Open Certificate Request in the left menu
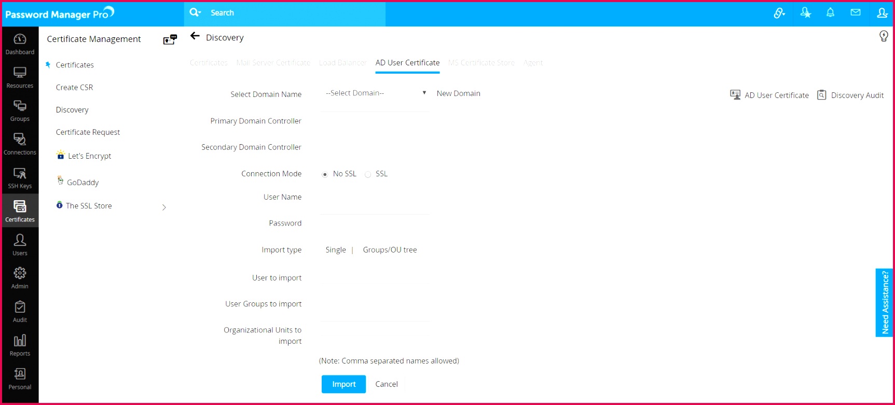 pos(88,132)
